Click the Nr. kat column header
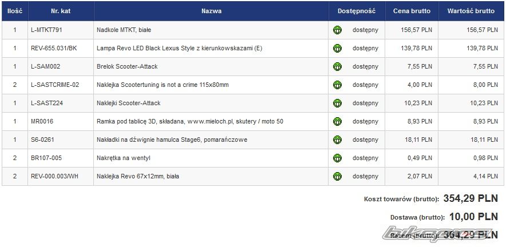Viewport: 506px width, 247px height. [x=61, y=11]
